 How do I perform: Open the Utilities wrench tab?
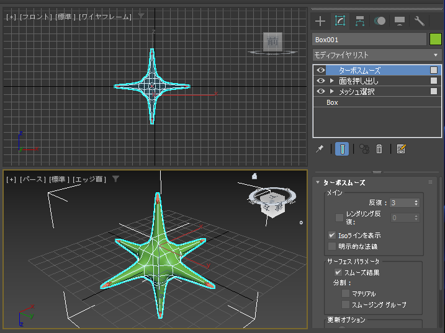click(419, 21)
